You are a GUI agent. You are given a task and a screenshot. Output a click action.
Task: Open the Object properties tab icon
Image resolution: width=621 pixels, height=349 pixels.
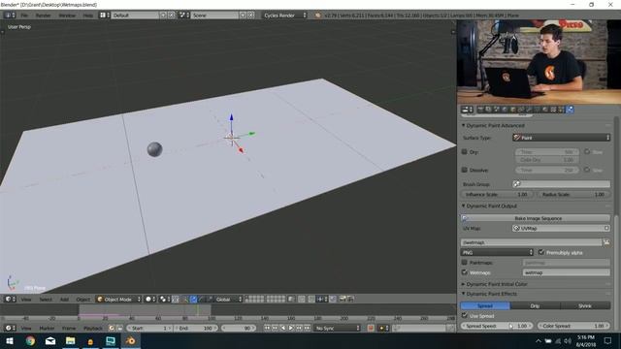pos(513,110)
